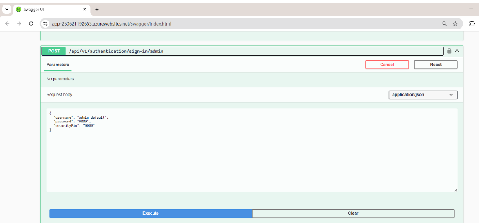This screenshot has height=223, width=479.
Task: Execute the sign-in request
Action: 150,213
